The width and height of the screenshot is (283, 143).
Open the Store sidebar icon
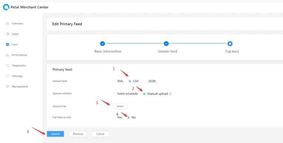8,34
